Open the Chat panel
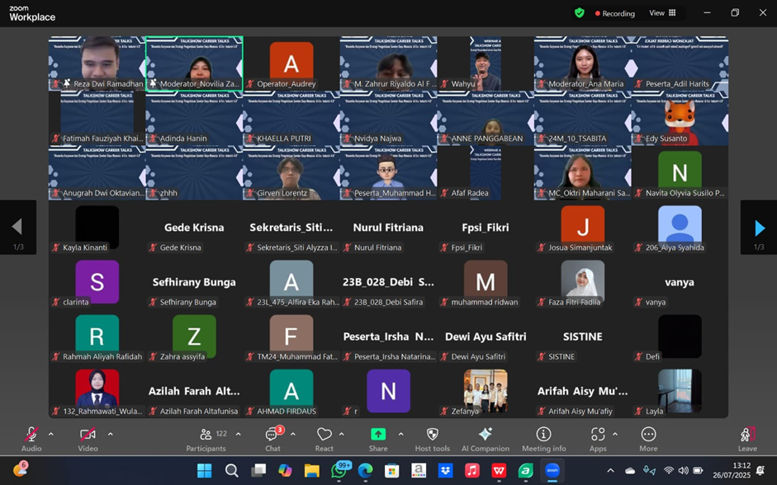 pyautogui.click(x=272, y=437)
